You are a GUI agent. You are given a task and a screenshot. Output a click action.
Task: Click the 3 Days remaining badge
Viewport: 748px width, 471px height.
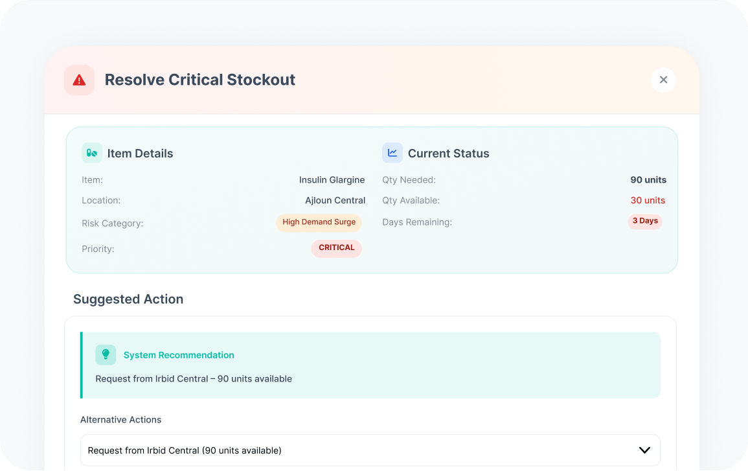[x=645, y=221]
